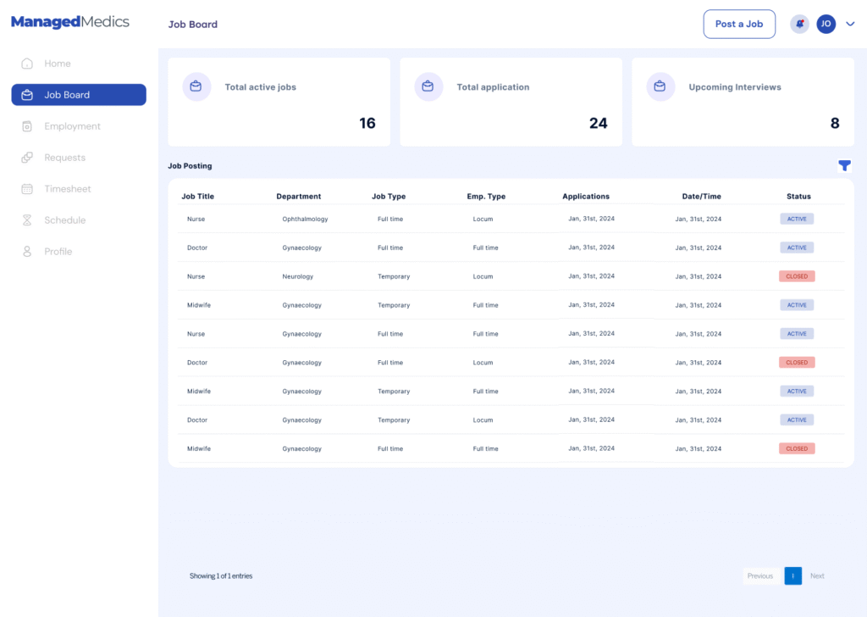The height and width of the screenshot is (617, 867).
Task: Click the Upcoming Interviews briefcase icon
Action: tap(660, 86)
